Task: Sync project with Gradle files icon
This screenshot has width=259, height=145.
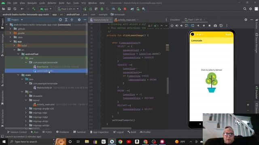Action: (132, 9)
